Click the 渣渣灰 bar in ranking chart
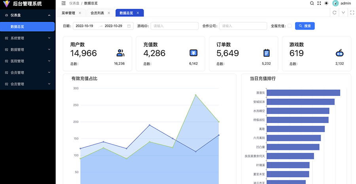Screen dimensions: 356x184 (x=303, y=93)
